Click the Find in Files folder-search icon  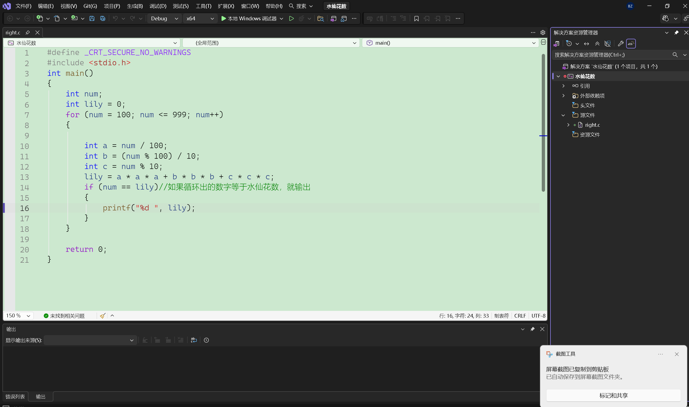[321, 18]
